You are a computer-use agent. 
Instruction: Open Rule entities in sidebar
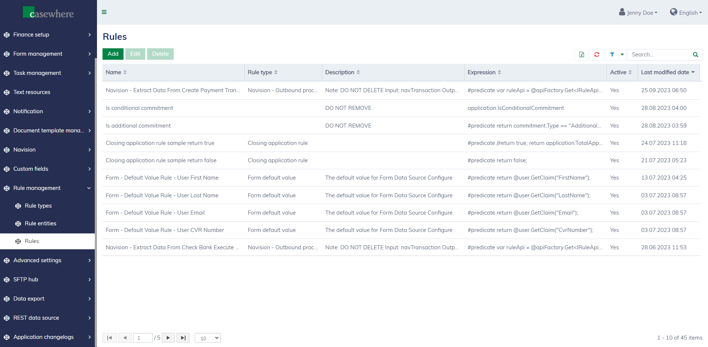click(40, 223)
